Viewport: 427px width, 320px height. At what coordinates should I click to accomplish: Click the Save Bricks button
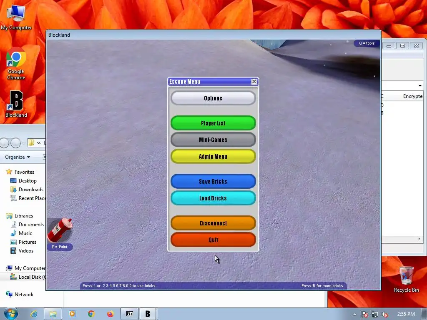[x=213, y=182]
